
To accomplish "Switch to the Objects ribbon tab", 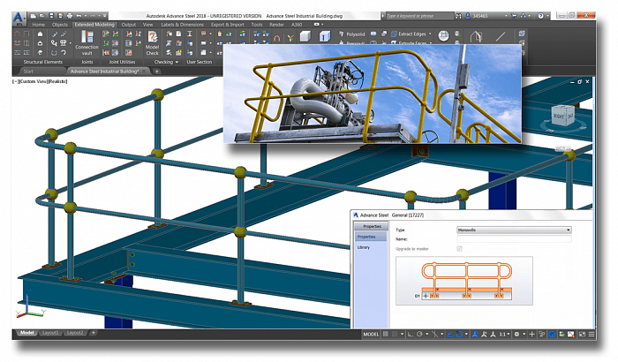I will (59, 25).
